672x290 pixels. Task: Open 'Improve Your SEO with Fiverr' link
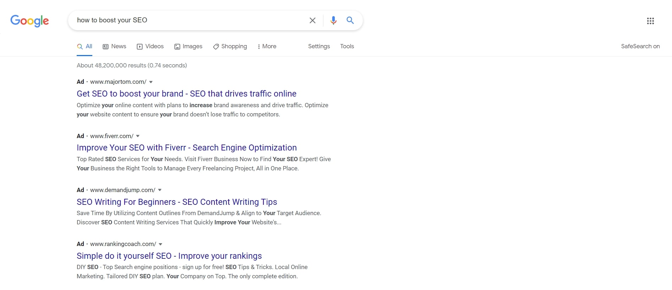click(187, 148)
